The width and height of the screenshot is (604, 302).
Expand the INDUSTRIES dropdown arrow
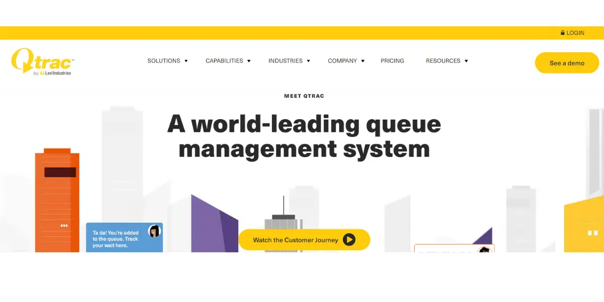(309, 61)
